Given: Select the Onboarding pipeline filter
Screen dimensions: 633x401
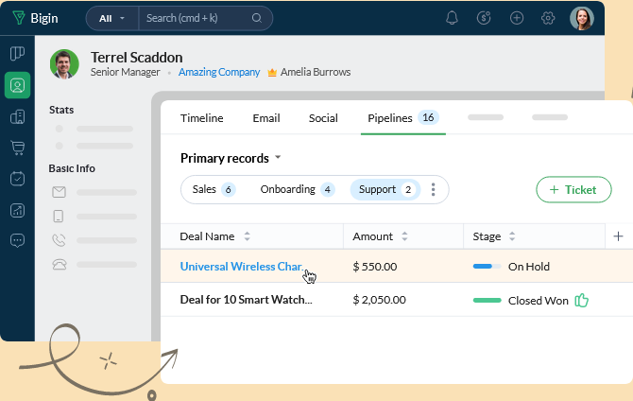Looking at the screenshot, I should [x=297, y=189].
